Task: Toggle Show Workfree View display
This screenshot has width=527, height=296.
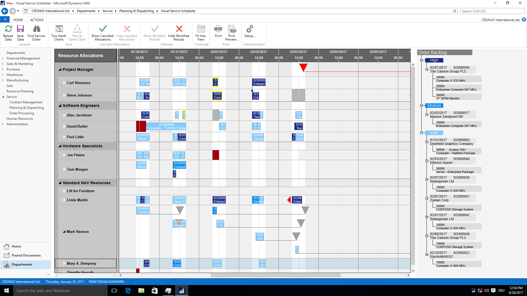Action: tap(154, 33)
